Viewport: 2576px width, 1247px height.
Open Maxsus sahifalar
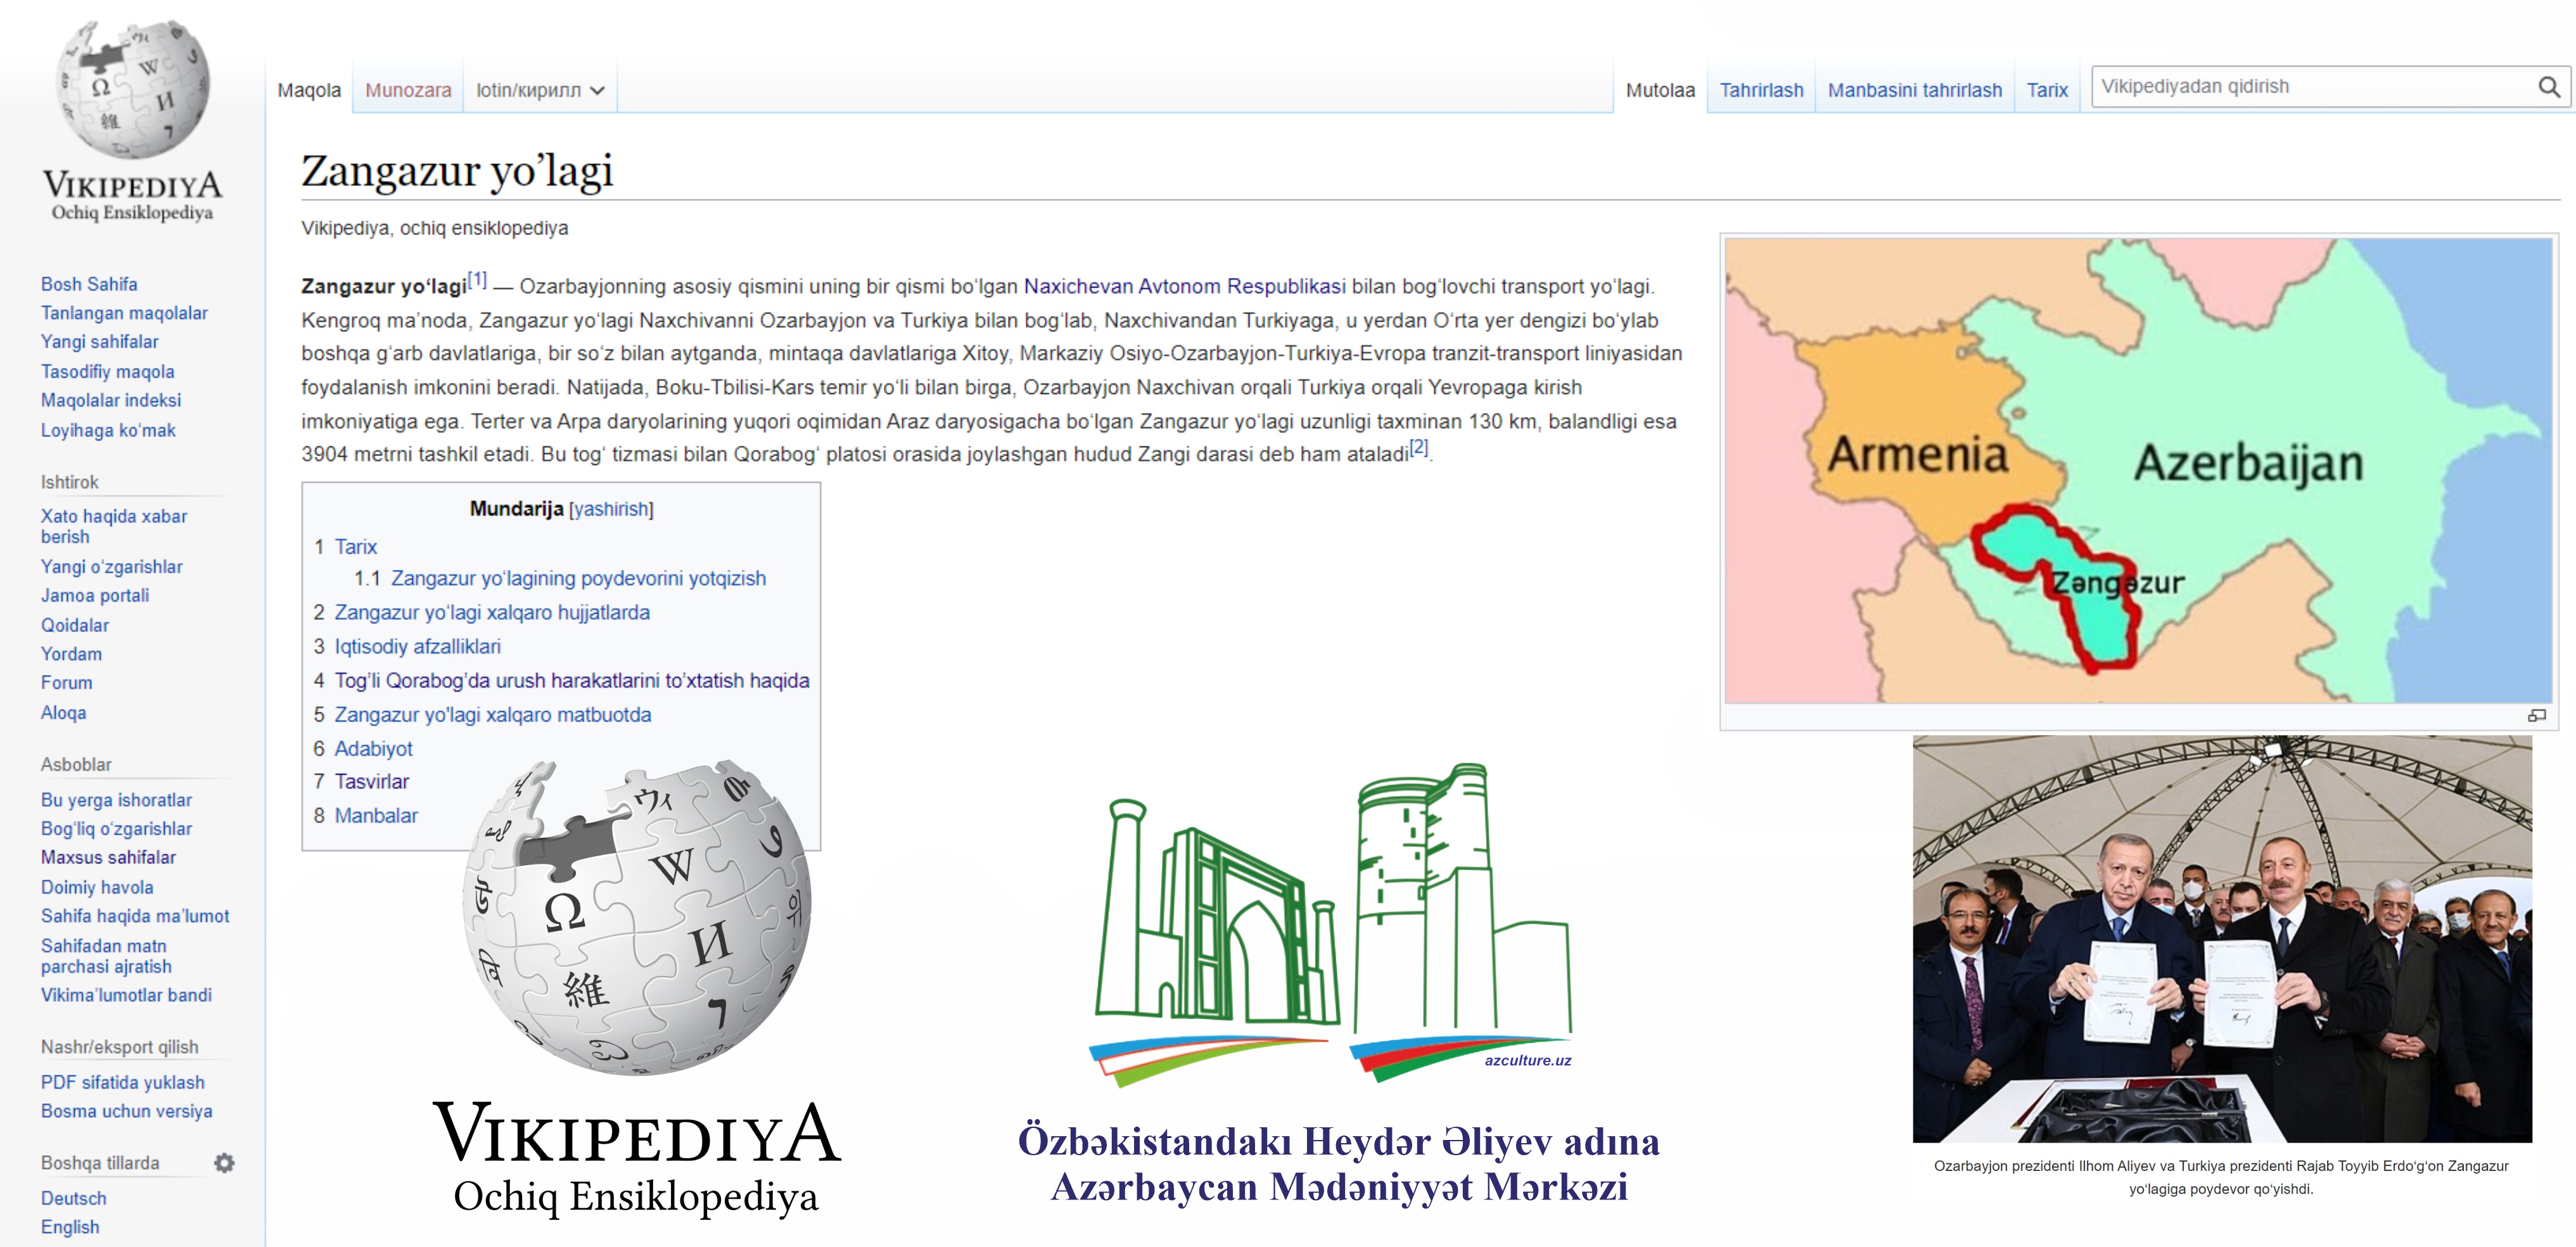click(108, 858)
